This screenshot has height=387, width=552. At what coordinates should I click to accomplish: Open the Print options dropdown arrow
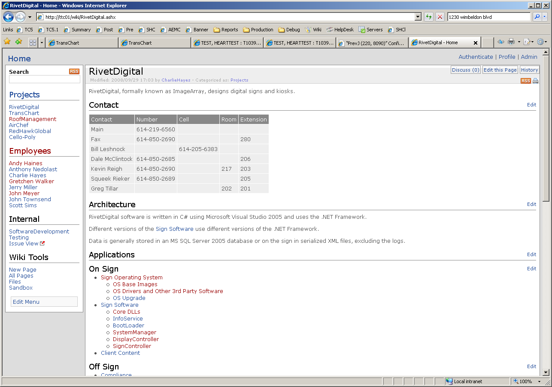tap(519, 42)
